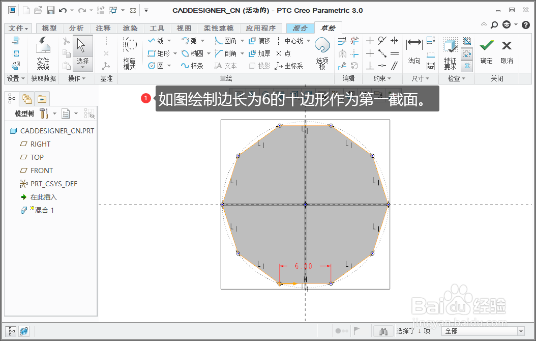Switch to the Analysis (分析) tab

[x=76, y=29]
